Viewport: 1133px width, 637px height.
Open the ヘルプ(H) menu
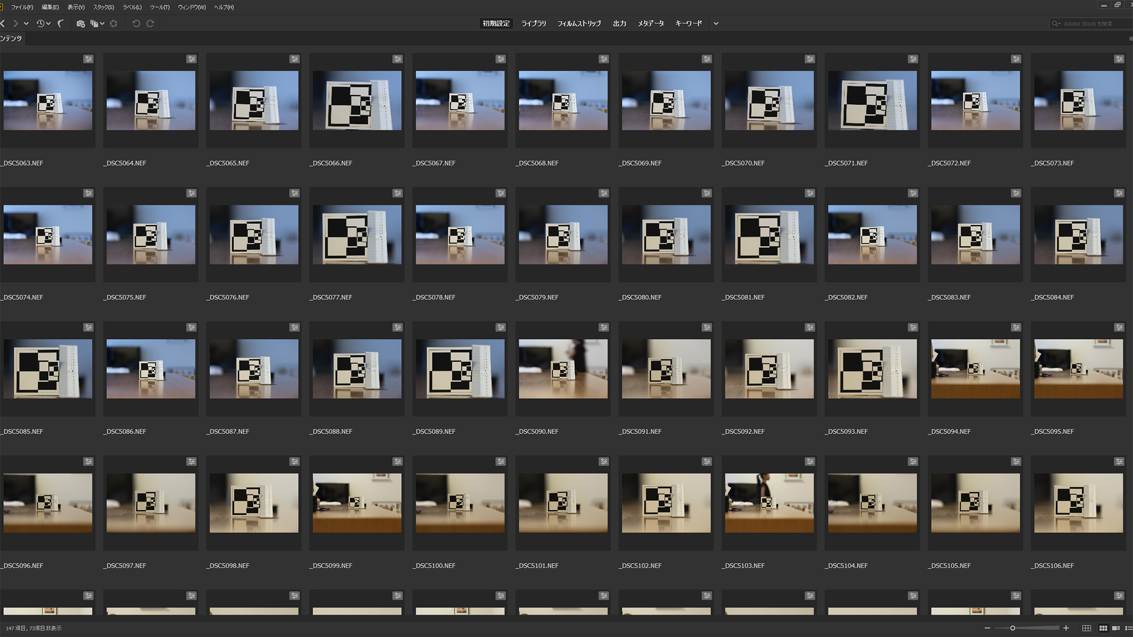224,7
